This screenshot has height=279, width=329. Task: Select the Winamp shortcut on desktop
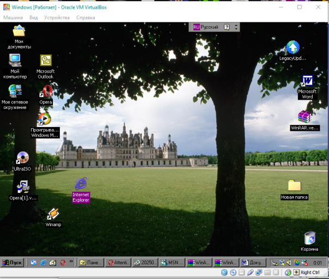[53, 214]
